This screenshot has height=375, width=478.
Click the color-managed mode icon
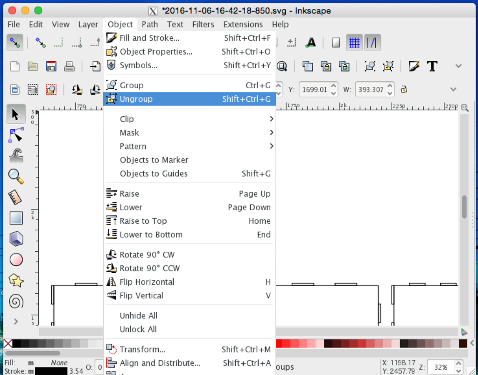point(464,332)
